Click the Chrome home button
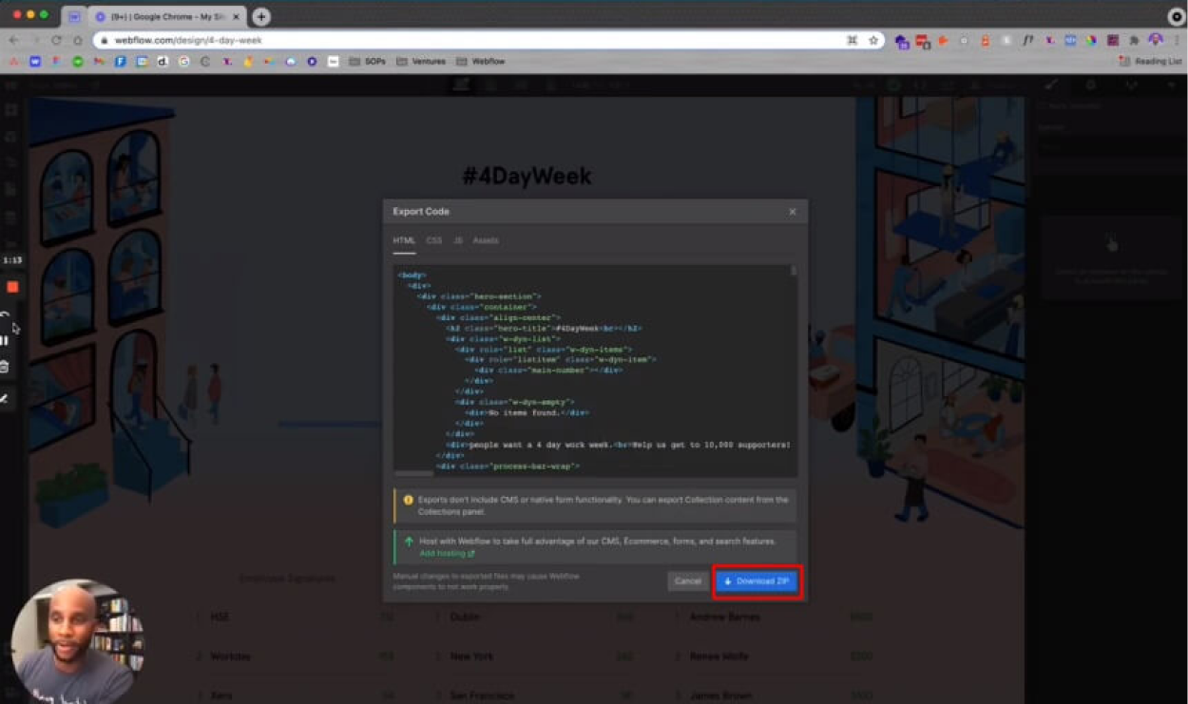Screen dimensions: 1188x704 pyautogui.click(x=78, y=41)
